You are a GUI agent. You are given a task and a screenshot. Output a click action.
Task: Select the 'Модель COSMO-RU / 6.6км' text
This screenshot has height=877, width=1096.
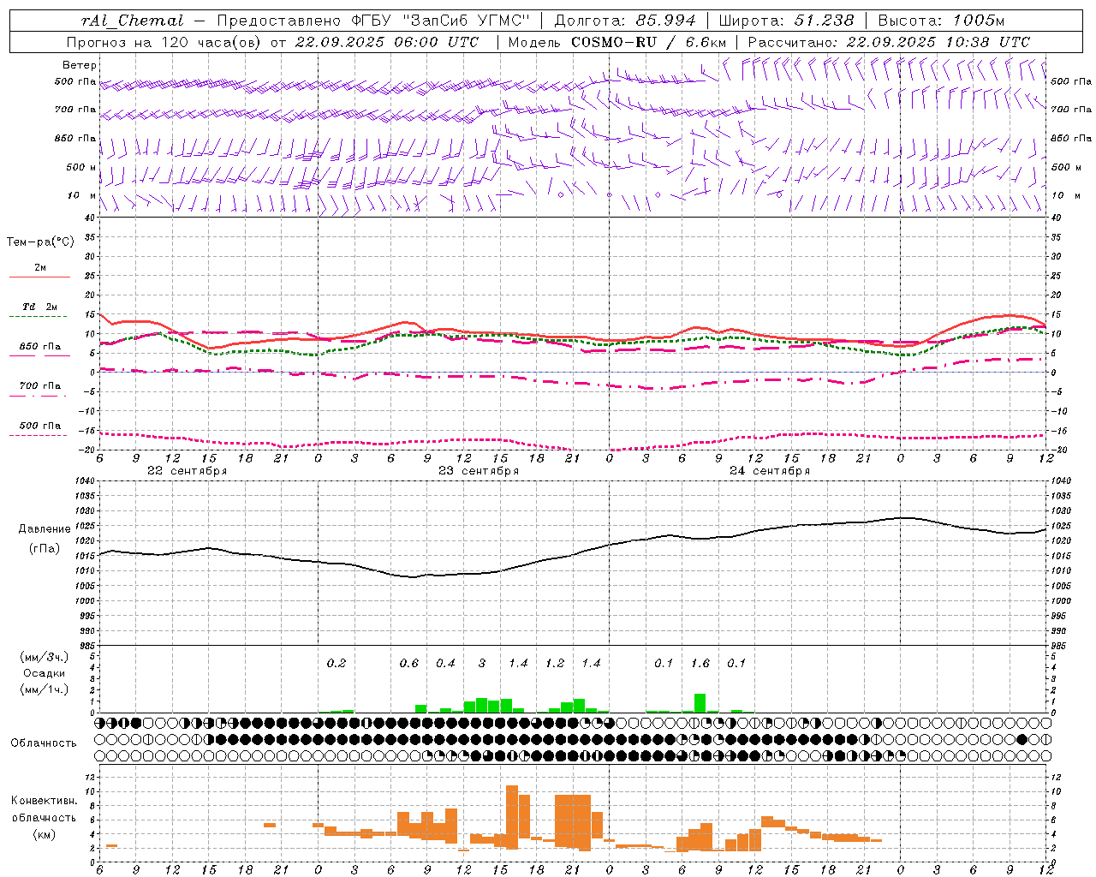pos(617,42)
